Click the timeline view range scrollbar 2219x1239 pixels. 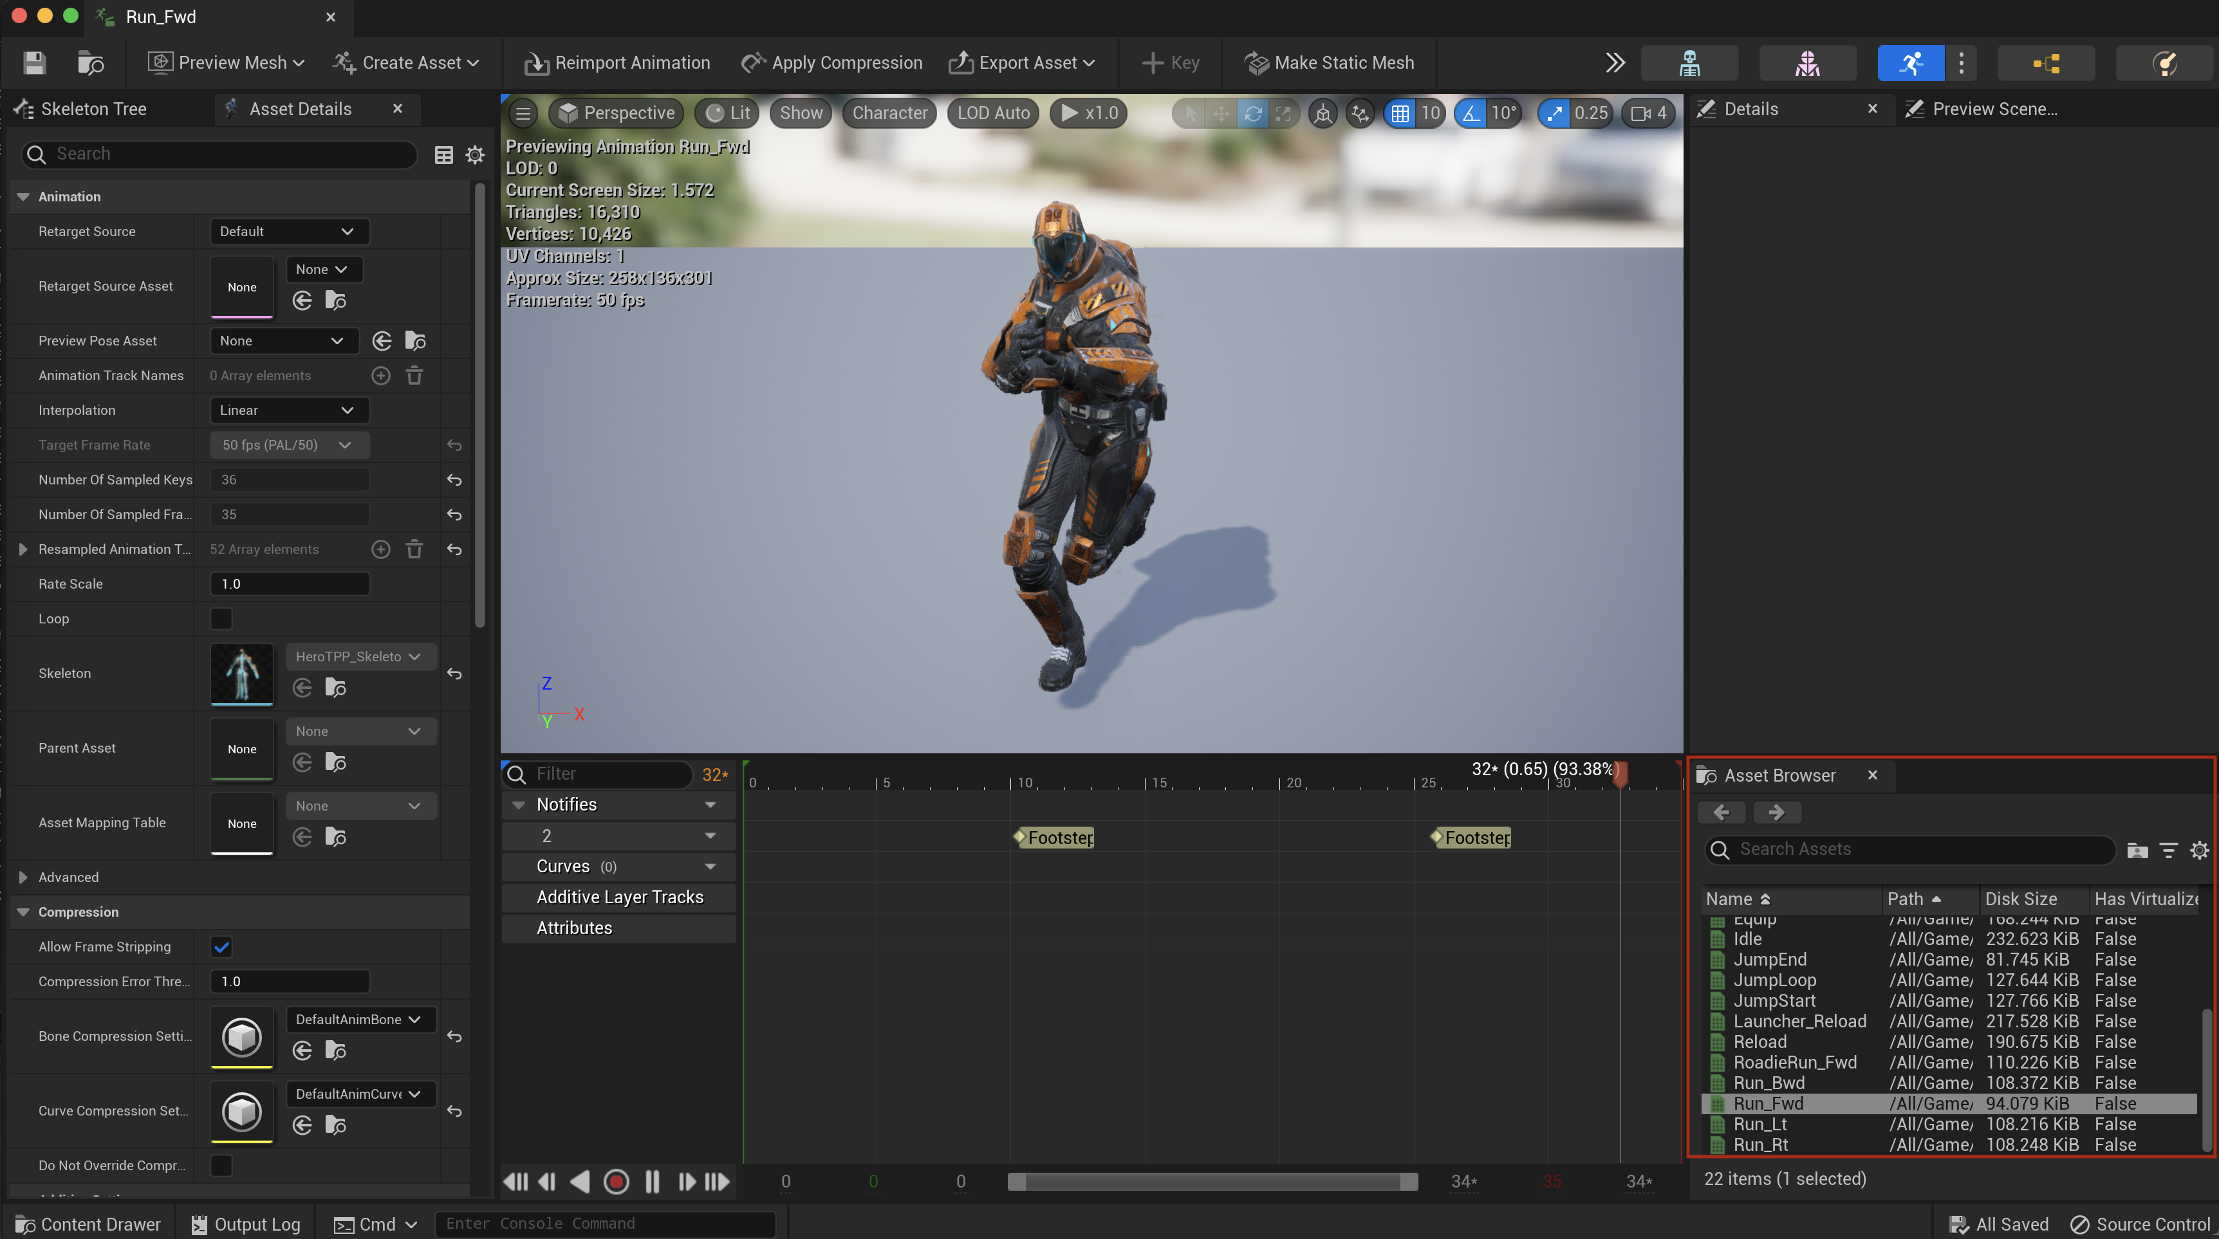(x=1212, y=1181)
